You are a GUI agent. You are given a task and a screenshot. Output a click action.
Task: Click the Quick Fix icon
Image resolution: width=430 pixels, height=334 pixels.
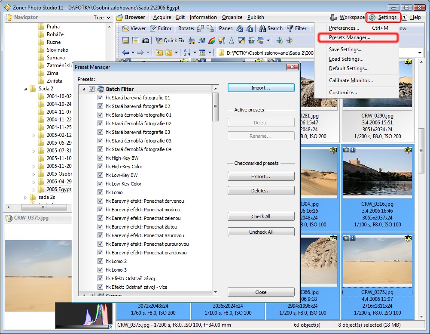[x=159, y=40]
